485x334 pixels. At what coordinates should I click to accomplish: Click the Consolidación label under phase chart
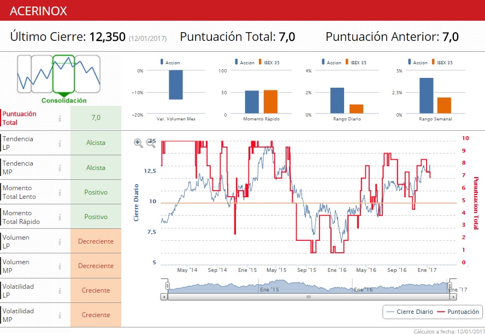(64, 100)
